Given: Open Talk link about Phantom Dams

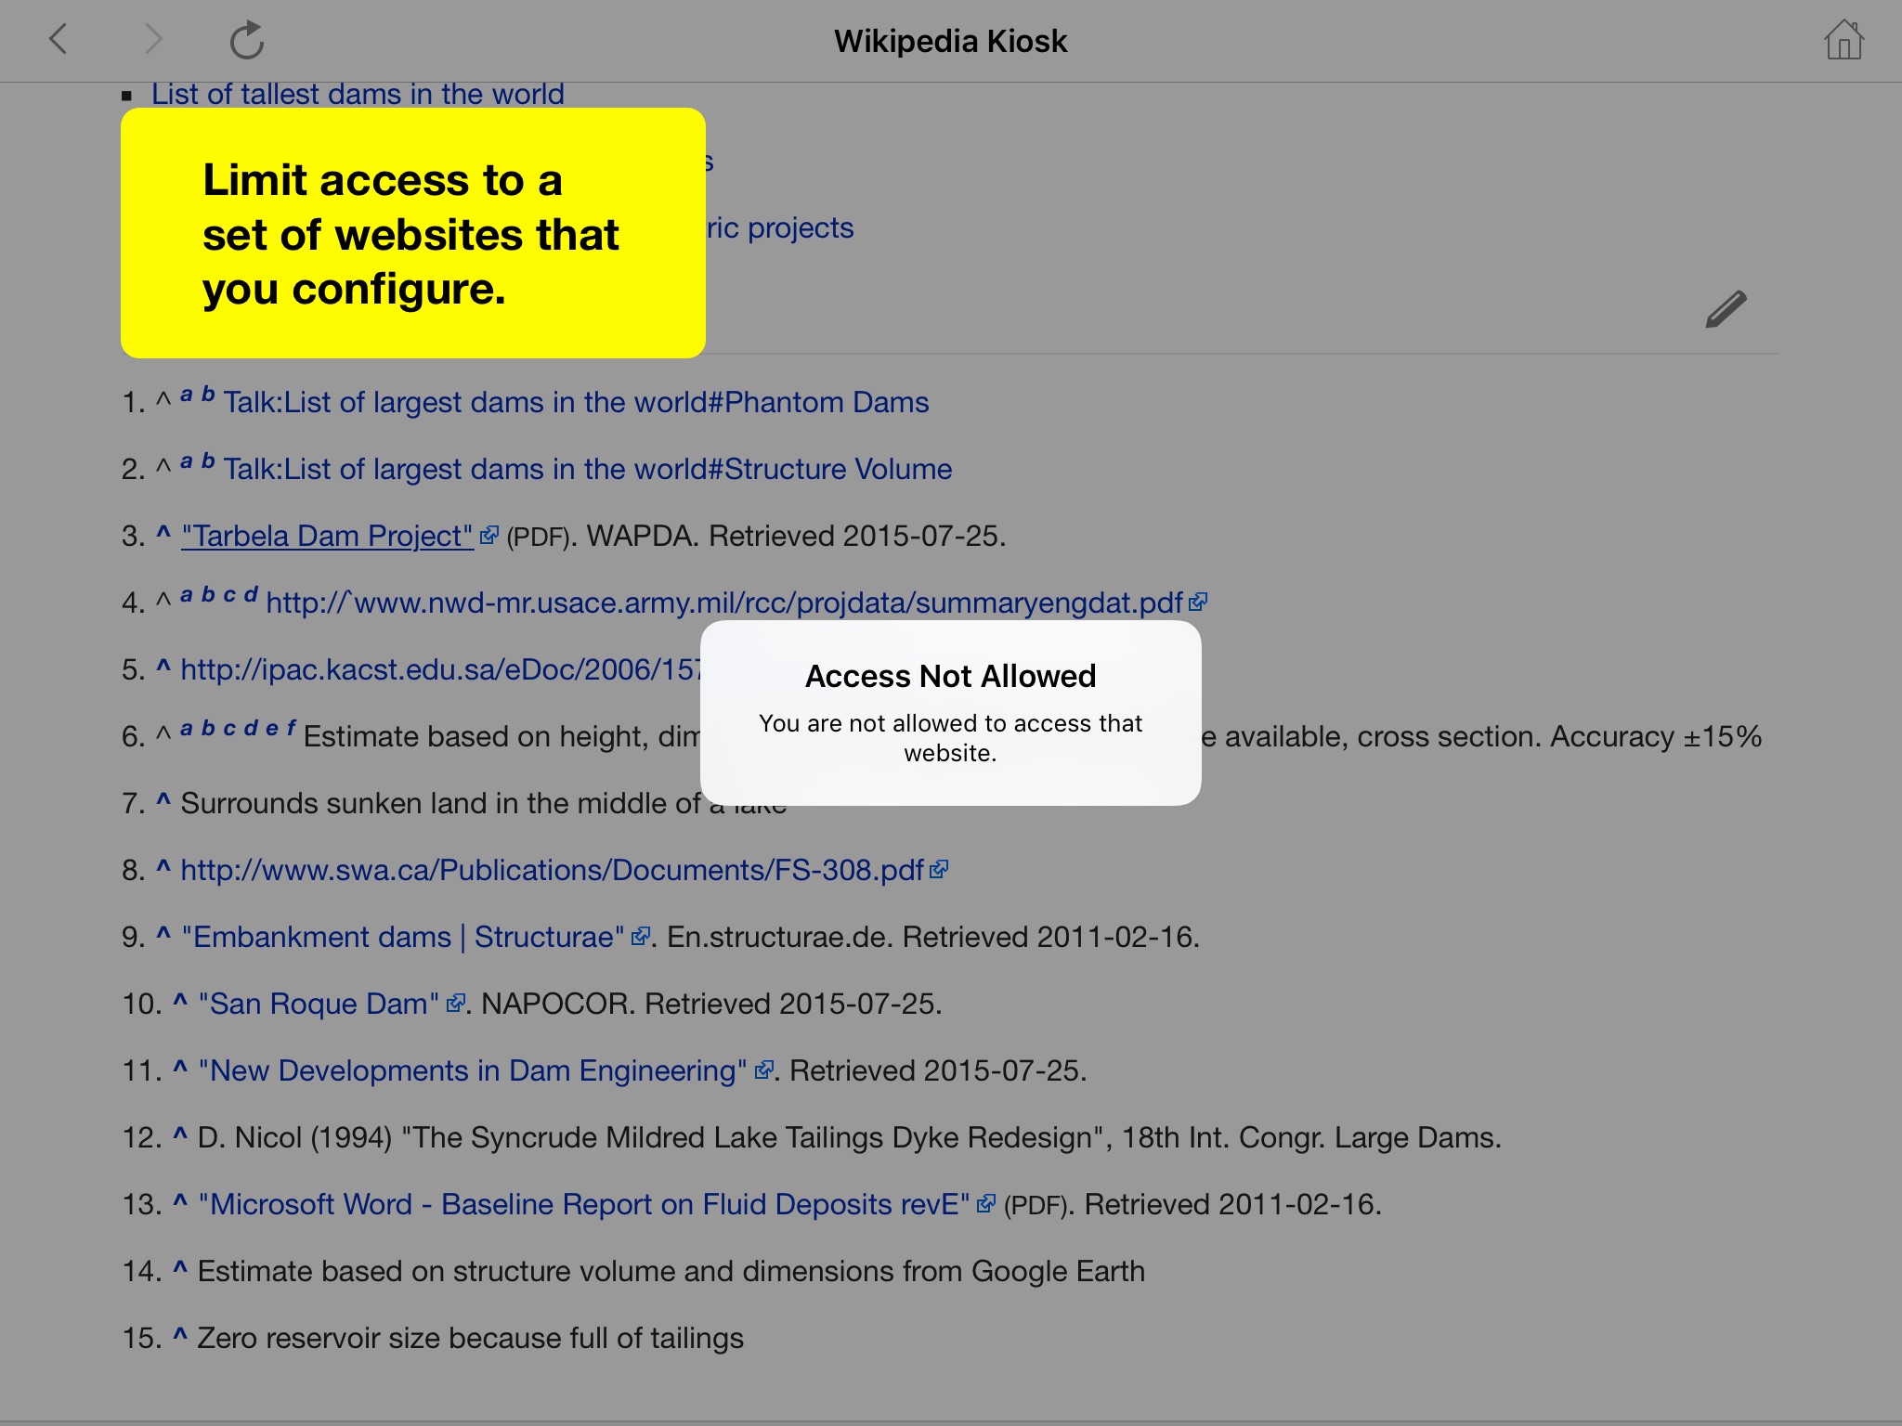Looking at the screenshot, I should click(x=576, y=402).
